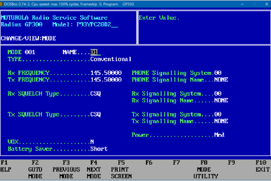271x181 pixels.
Task: Click the DOSBox title bar text
Action: (69, 4)
